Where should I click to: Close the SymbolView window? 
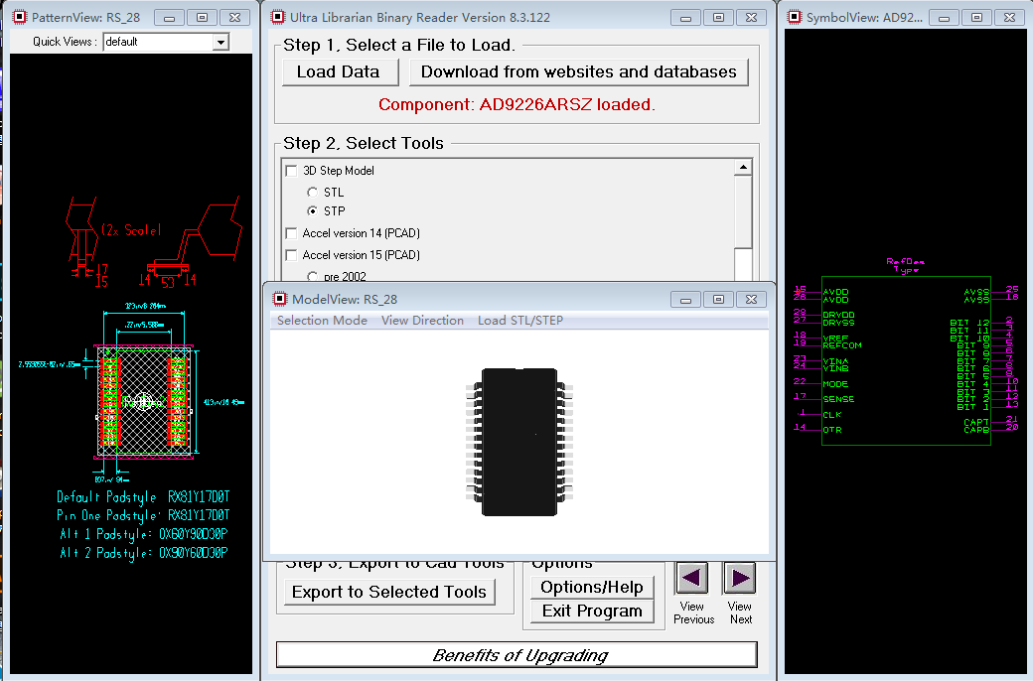point(1009,18)
